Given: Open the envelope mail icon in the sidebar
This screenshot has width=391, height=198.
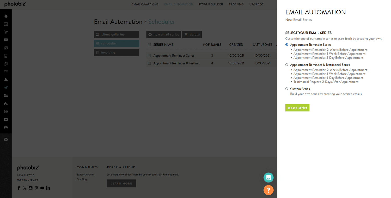Looking at the screenshot, I should (6, 119).
